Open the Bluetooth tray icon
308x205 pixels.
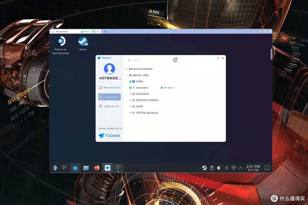[x=226, y=168]
